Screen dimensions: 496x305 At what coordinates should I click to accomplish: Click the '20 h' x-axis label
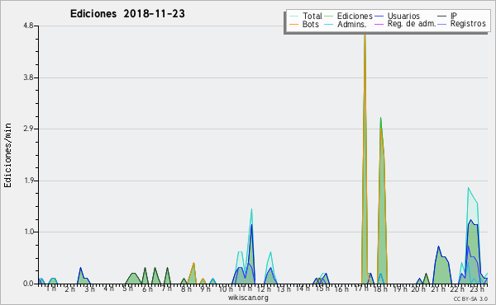coord(418,289)
